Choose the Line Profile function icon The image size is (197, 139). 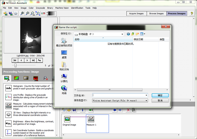click(9, 97)
